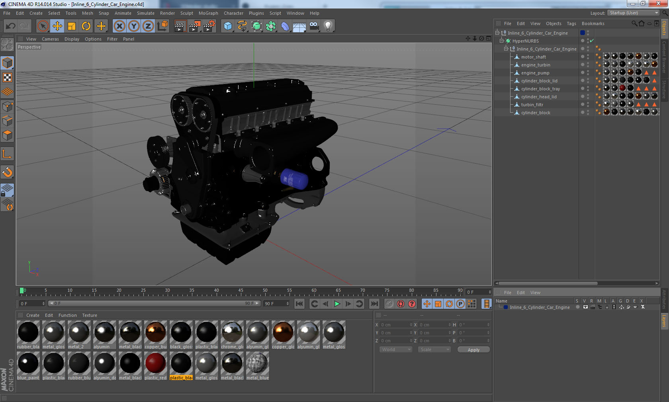
Task: Open the Array modeling objects icon
Action: pyautogui.click(x=271, y=26)
